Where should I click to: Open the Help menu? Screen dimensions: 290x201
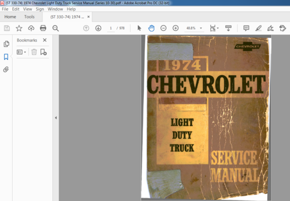(71, 9)
